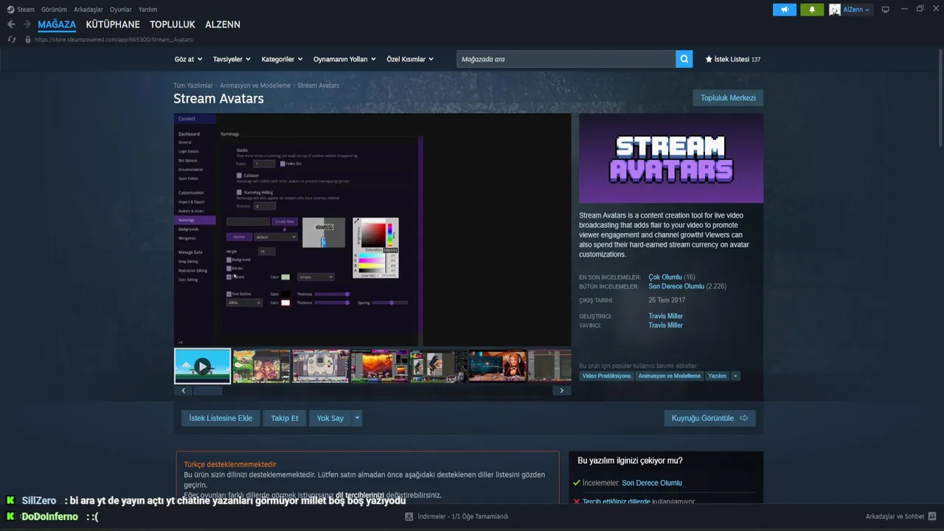Click the AlZenn profile avatar picture
The height and width of the screenshot is (531, 944).
[835, 10]
